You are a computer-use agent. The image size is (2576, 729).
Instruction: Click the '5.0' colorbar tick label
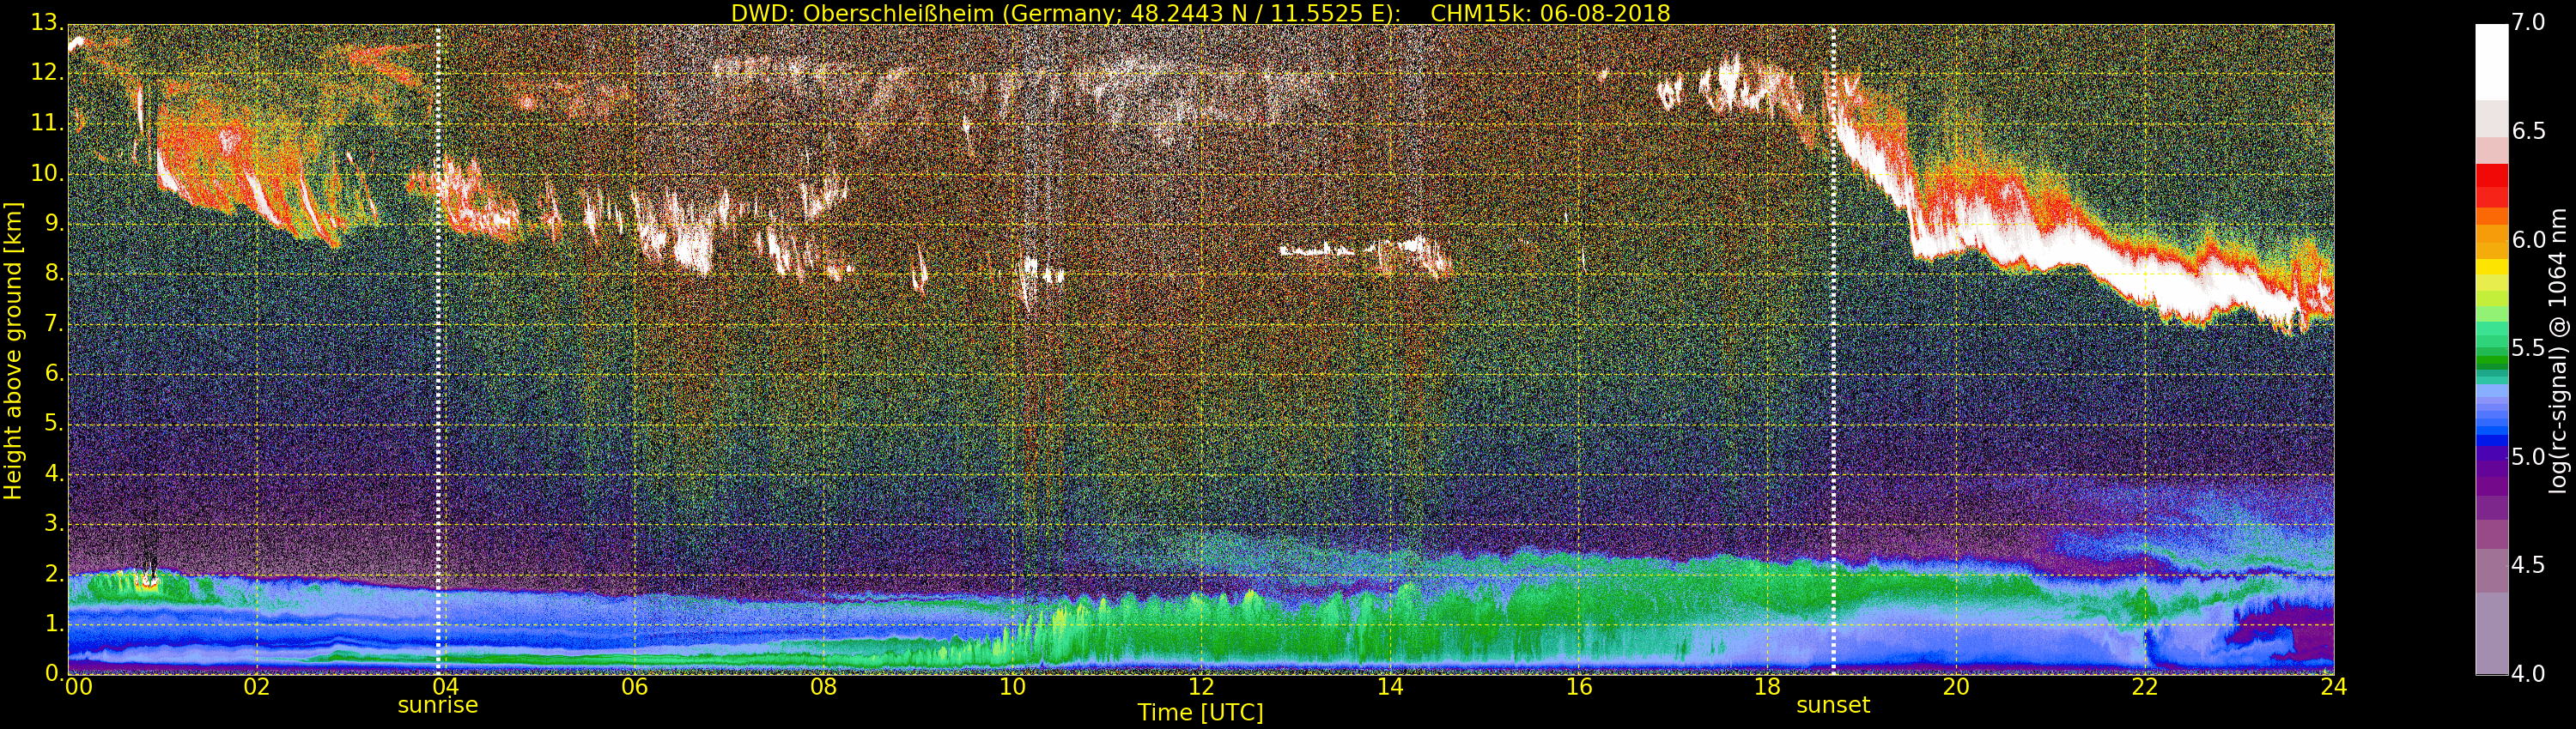[x=2528, y=456]
